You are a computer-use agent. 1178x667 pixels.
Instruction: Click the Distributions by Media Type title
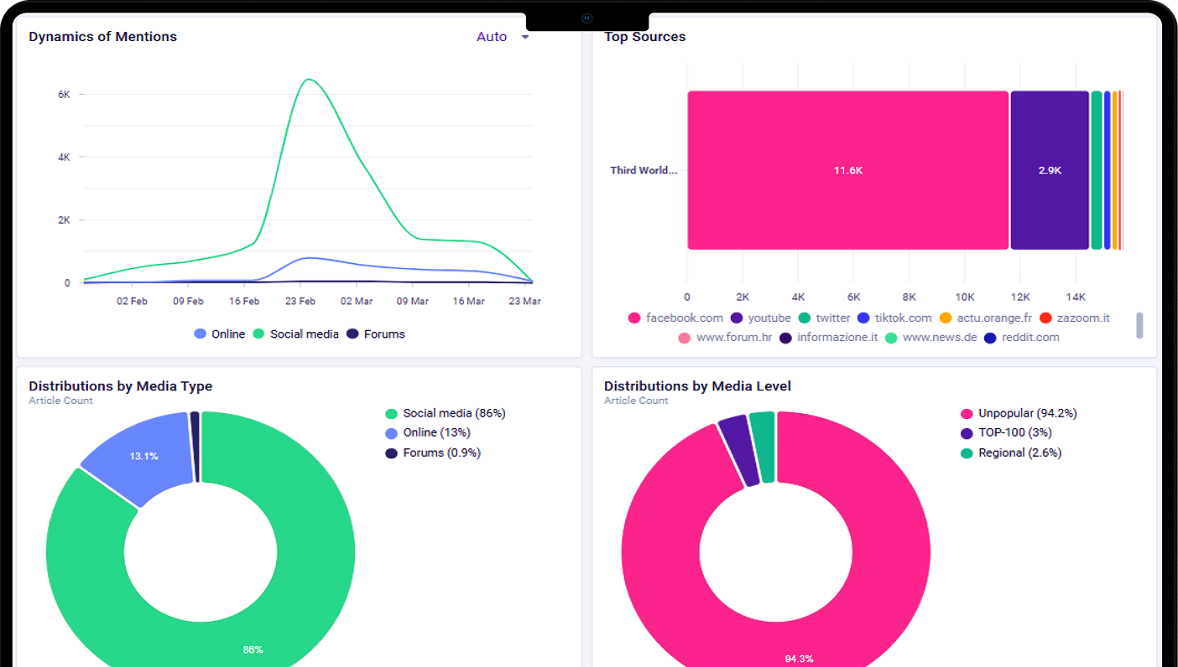[120, 386]
